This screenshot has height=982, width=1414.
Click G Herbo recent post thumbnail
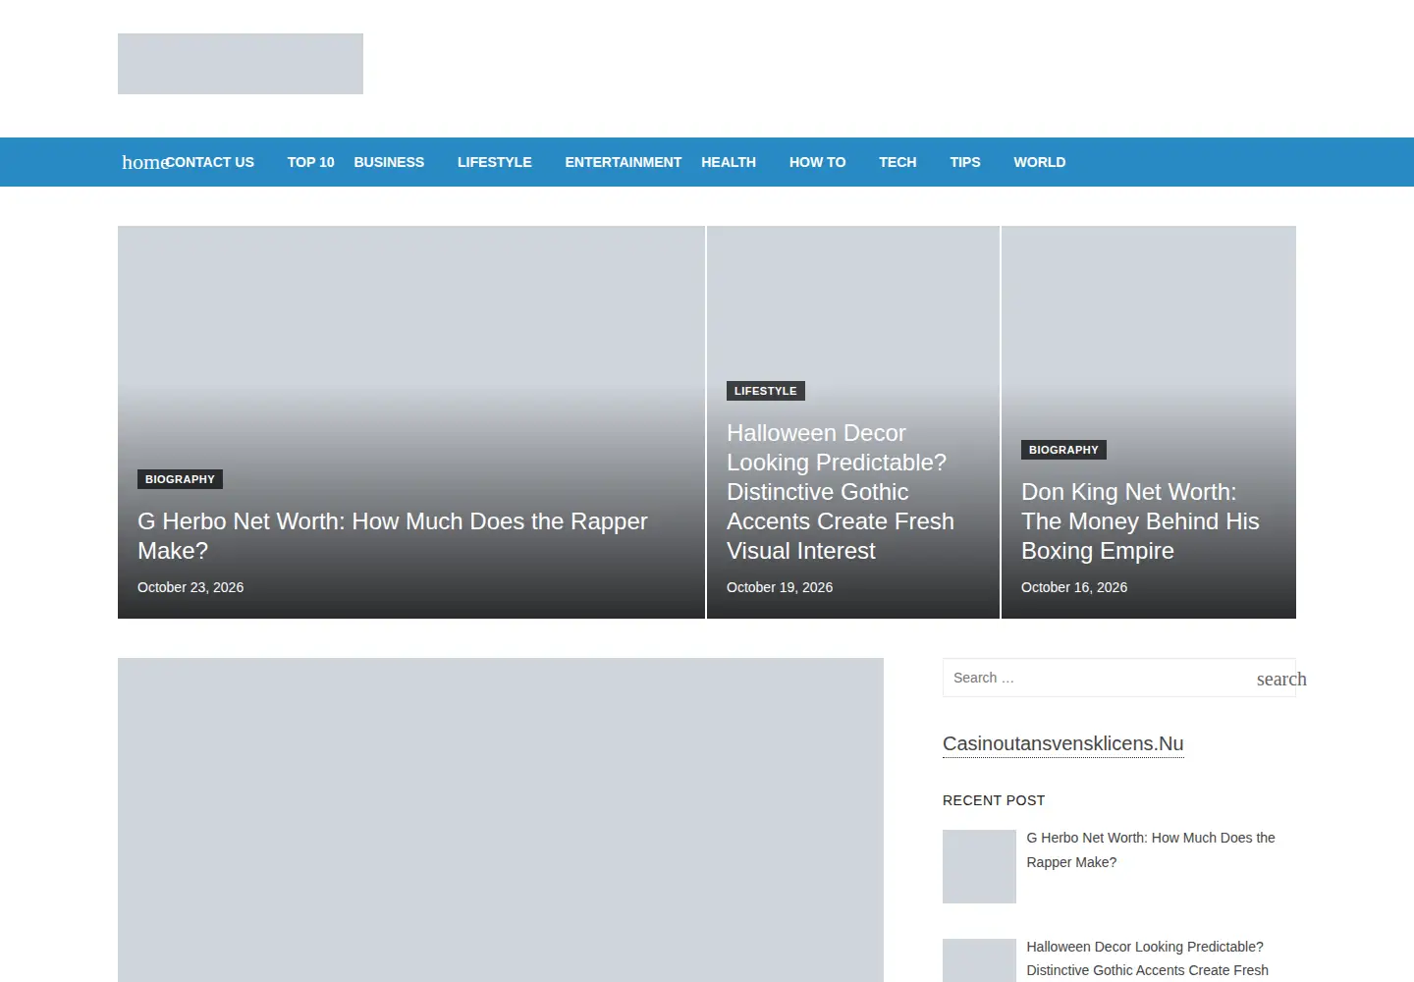979,866
